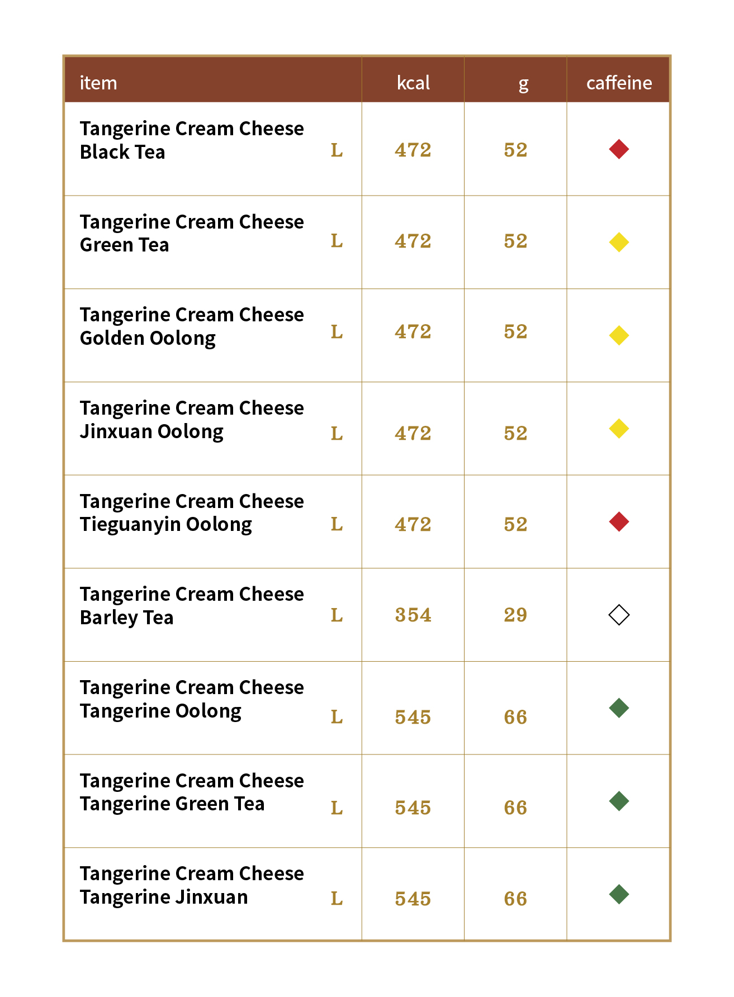Click the g column header
The width and height of the screenshot is (734, 997).
pyautogui.click(x=523, y=84)
